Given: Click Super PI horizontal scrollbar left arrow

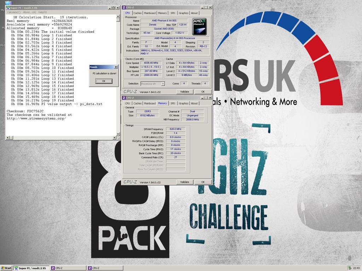Looking at the screenshot, I should tap(8, 138).
